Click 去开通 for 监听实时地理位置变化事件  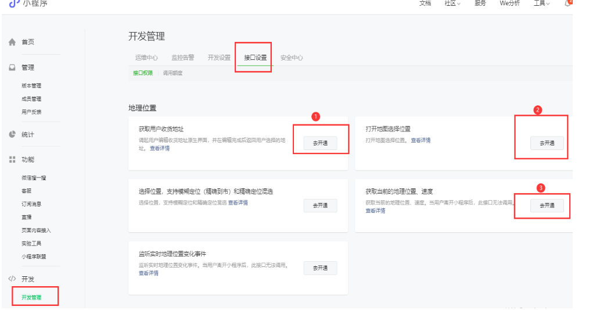[x=320, y=268]
